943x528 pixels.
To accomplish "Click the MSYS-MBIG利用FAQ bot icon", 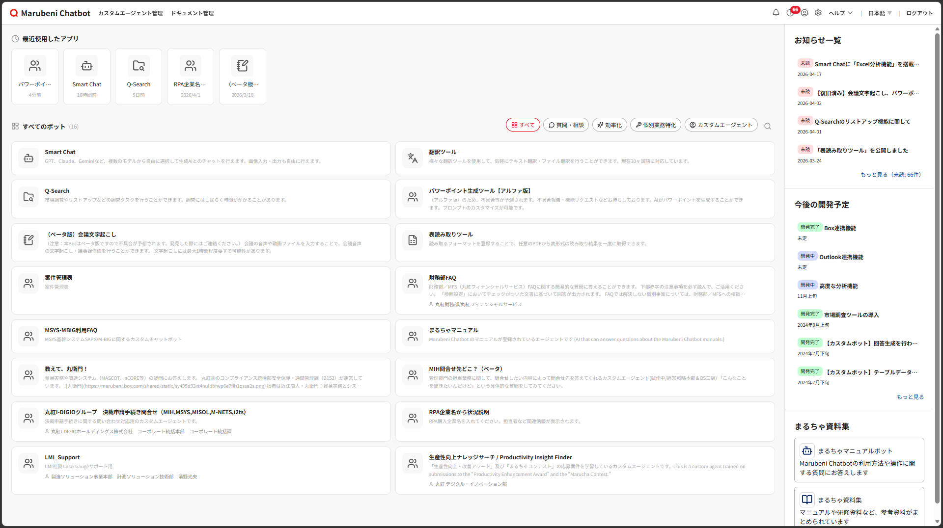I will click(x=28, y=336).
